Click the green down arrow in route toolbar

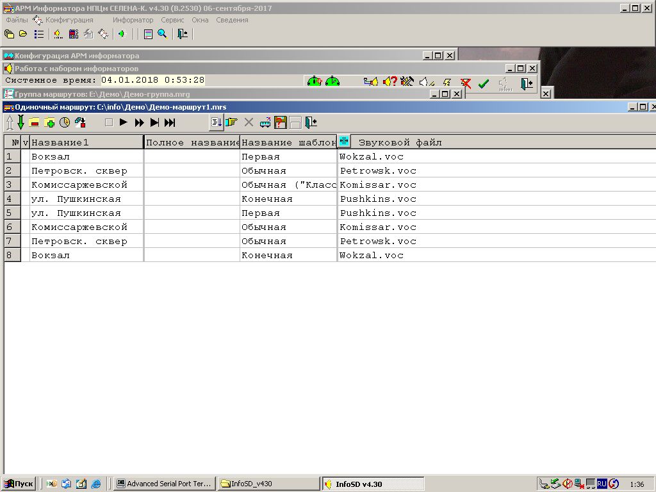point(20,122)
